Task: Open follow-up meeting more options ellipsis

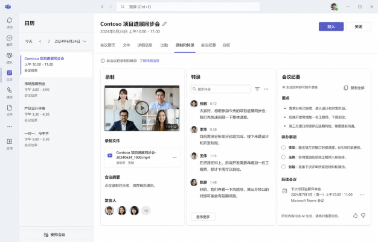Action: 362,194
